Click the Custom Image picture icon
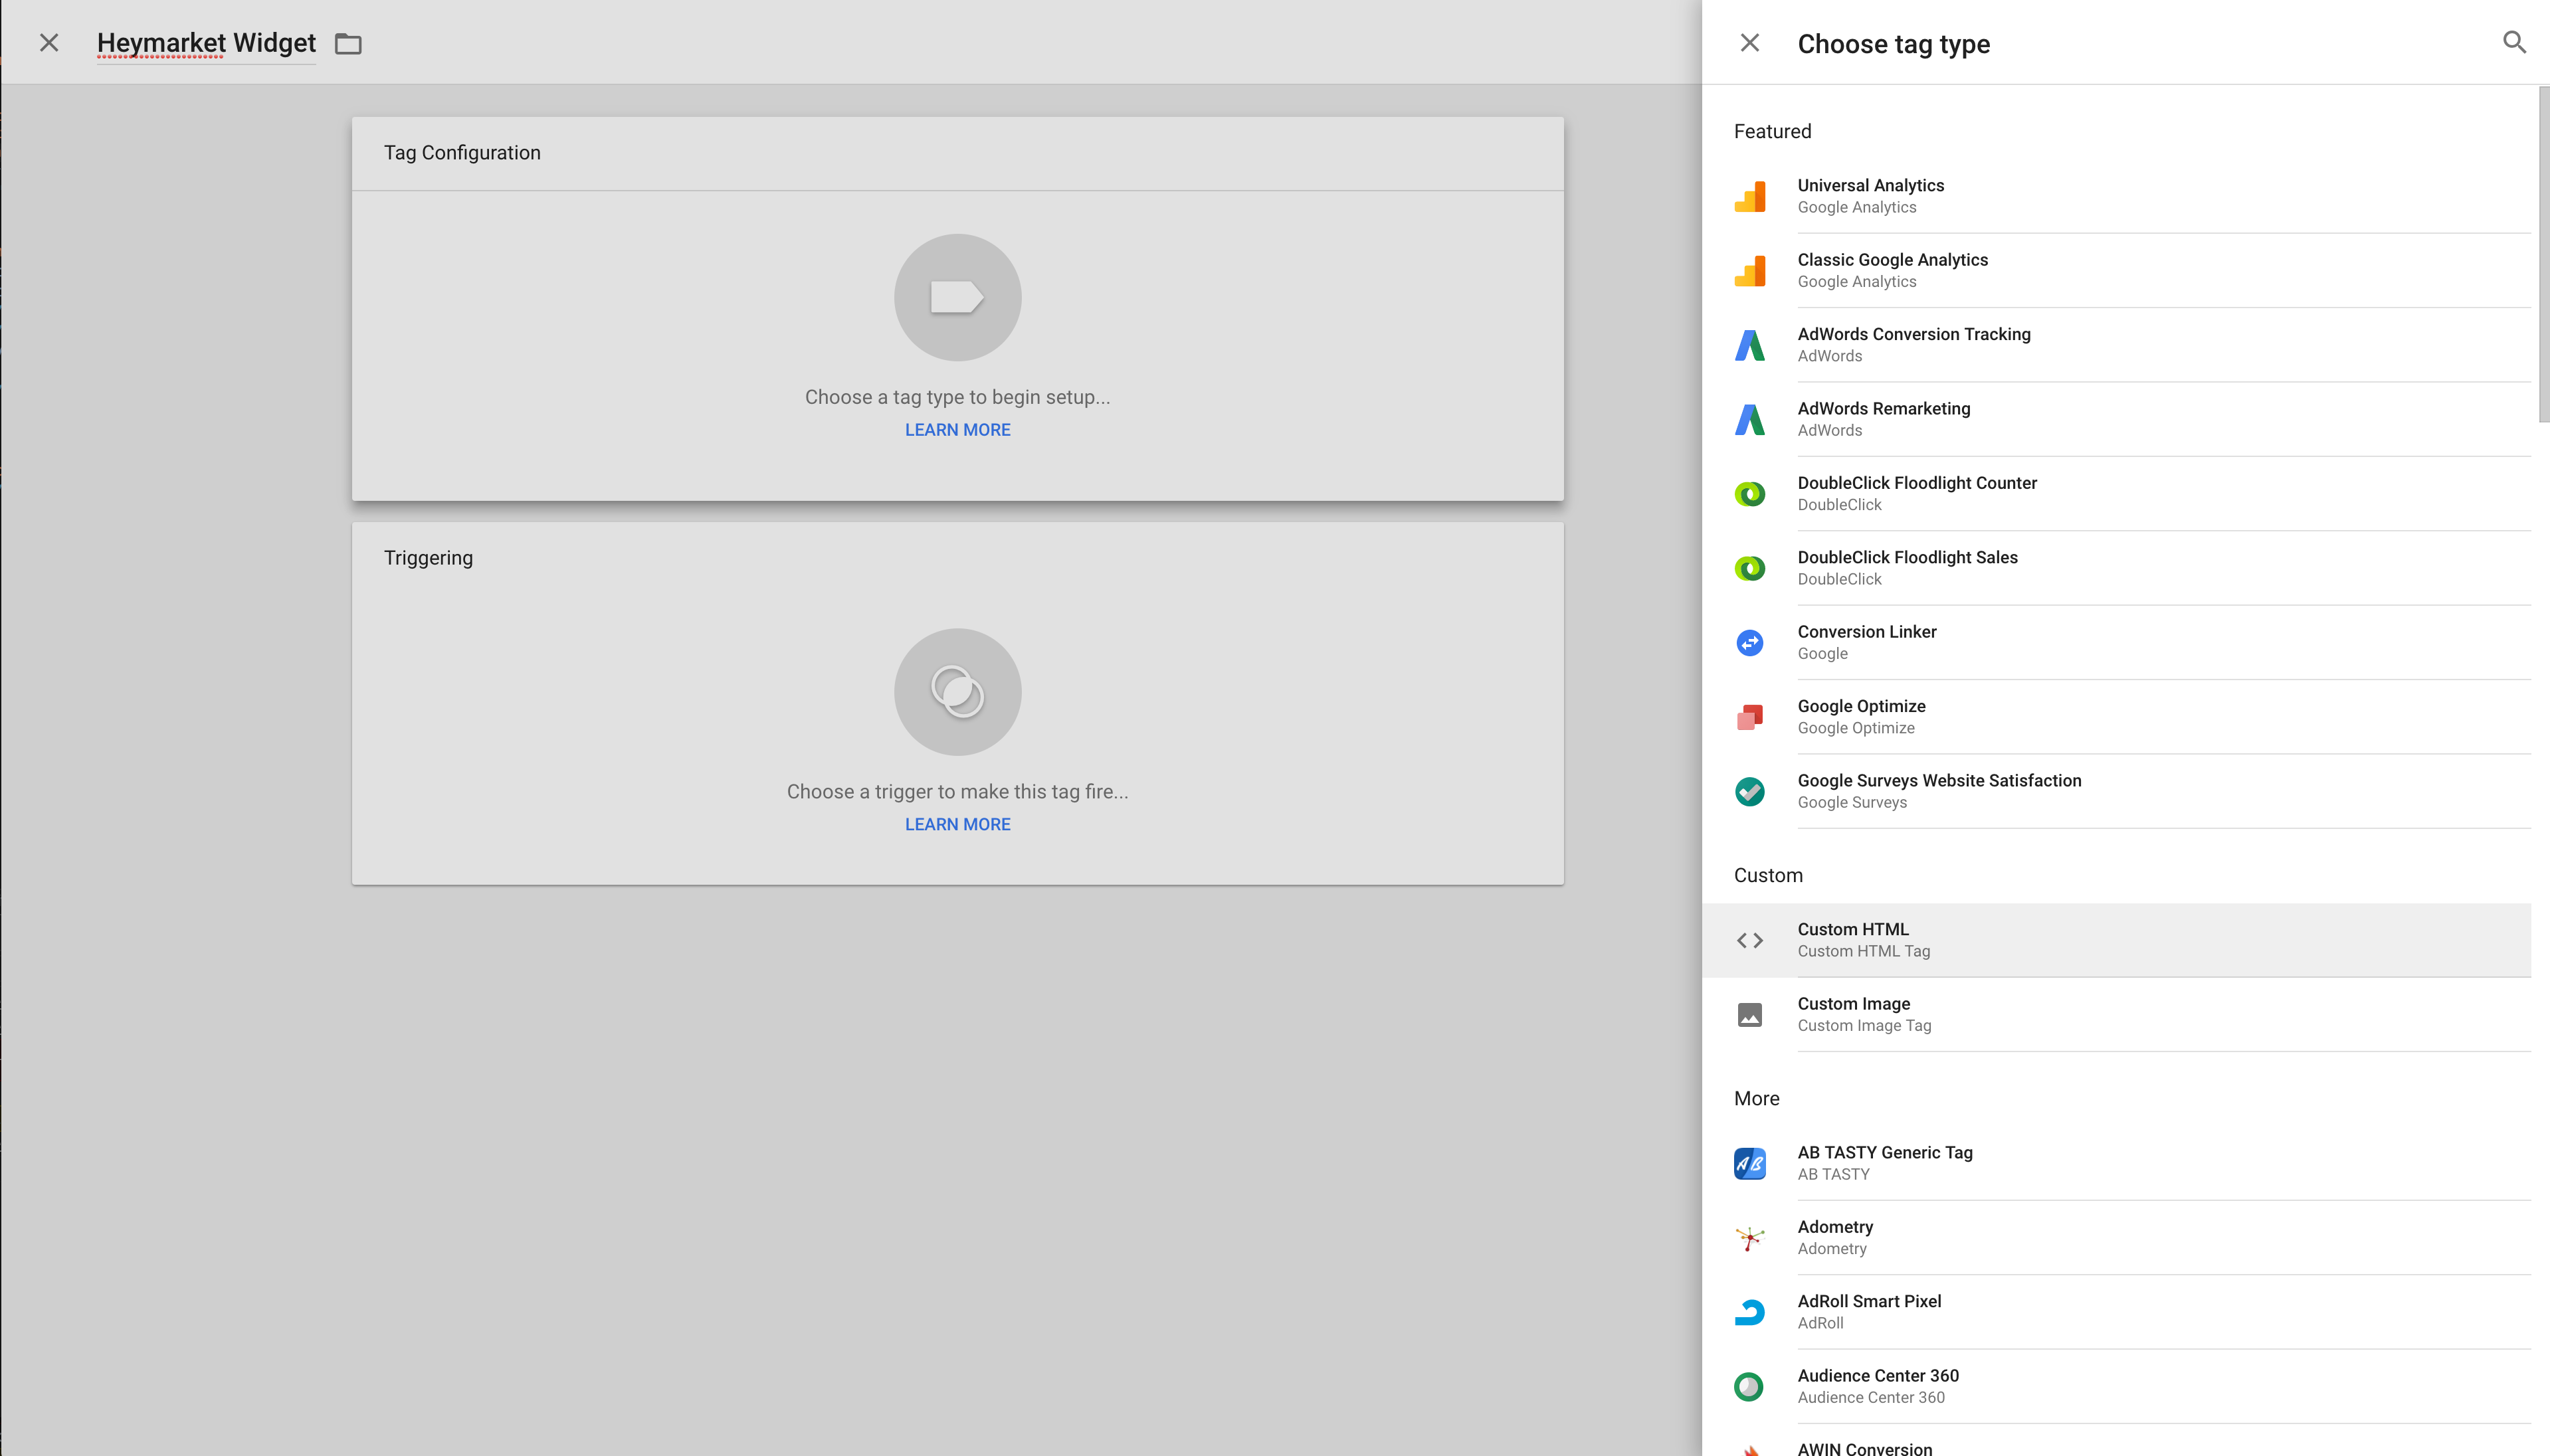 pos(1749,1015)
